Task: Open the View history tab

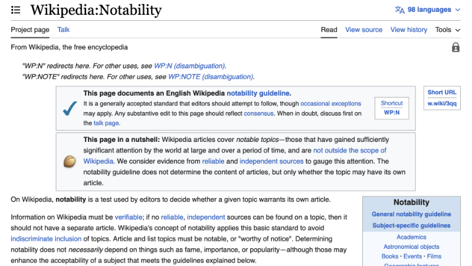Action: (x=409, y=30)
